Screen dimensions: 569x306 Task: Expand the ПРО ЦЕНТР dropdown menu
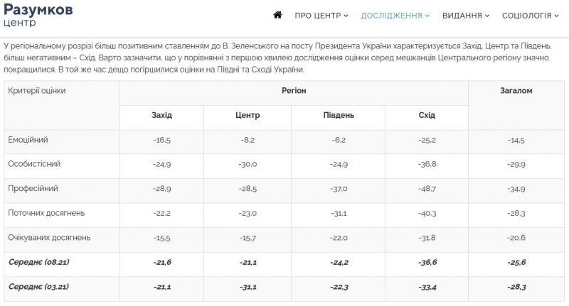click(x=321, y=15)
